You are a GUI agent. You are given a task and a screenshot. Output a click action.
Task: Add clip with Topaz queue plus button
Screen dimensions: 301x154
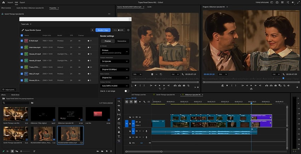click(x=92, y=30)
